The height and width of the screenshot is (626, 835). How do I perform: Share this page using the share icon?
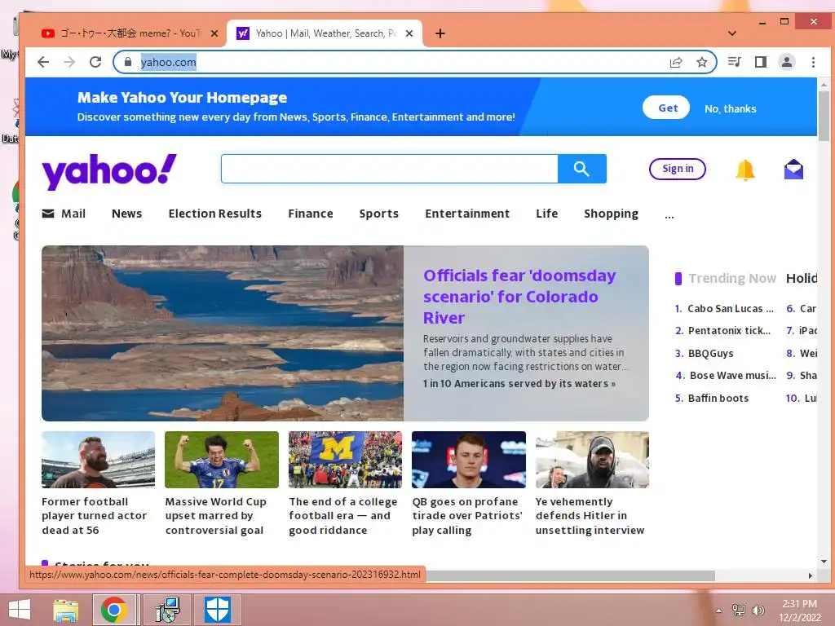point(676,62)
